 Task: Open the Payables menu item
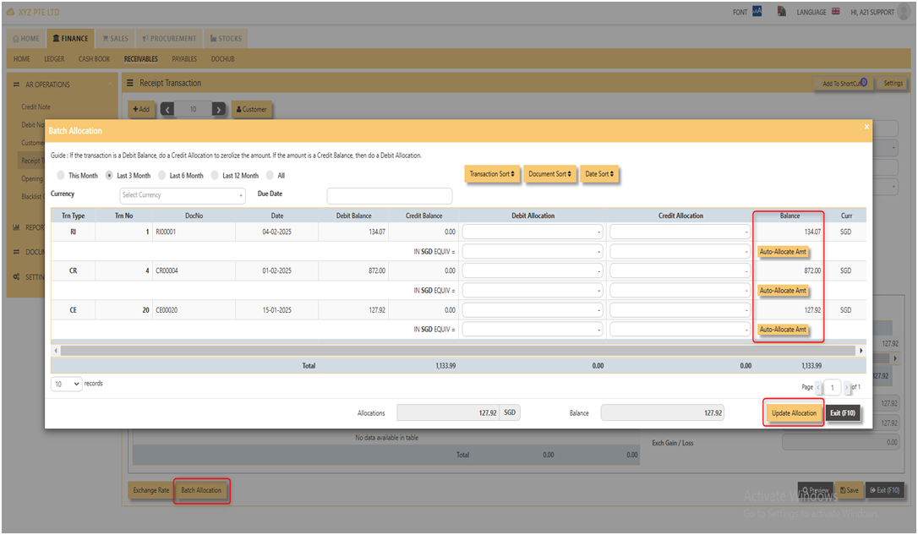tap(184, 59)
